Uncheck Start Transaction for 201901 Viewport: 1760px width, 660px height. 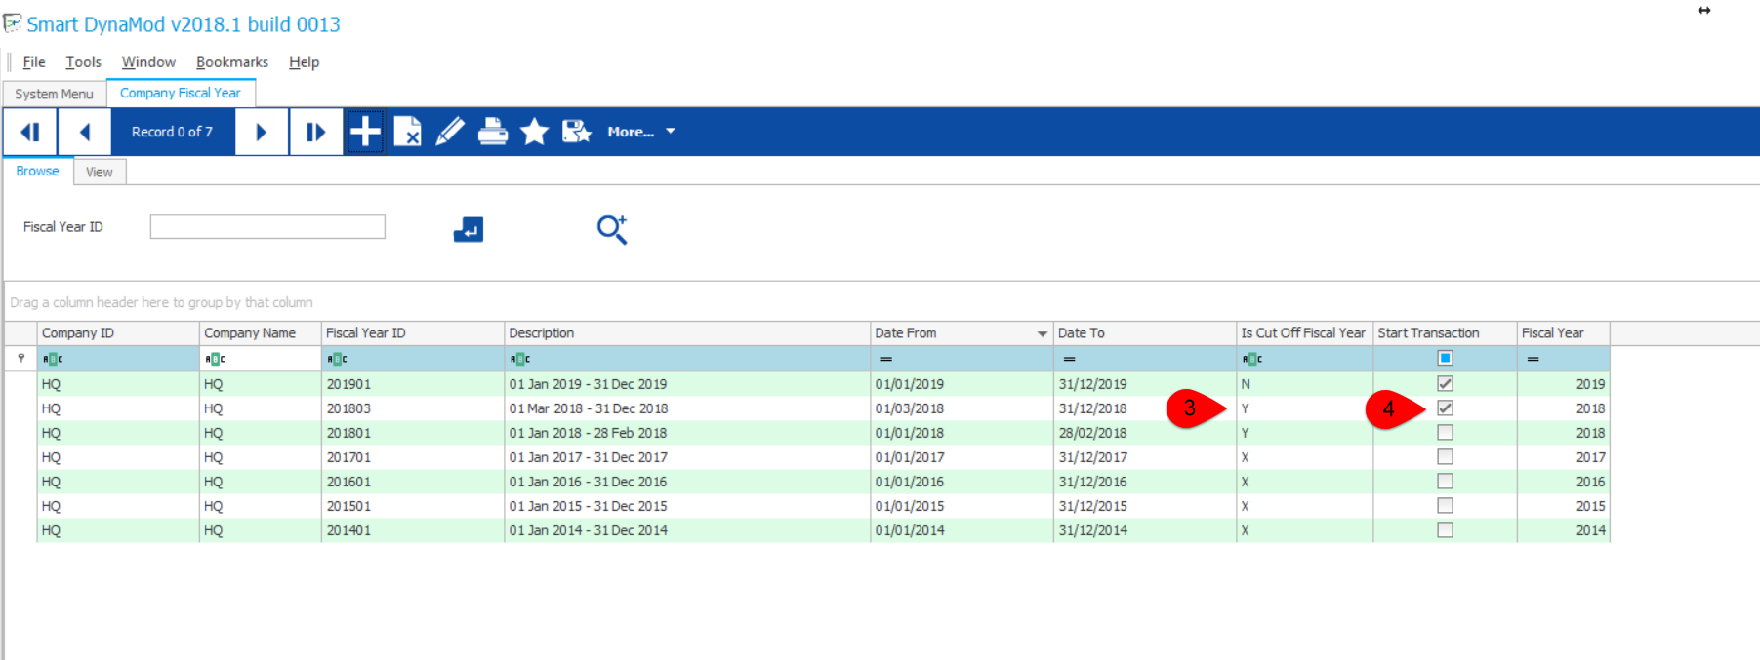1445,384
